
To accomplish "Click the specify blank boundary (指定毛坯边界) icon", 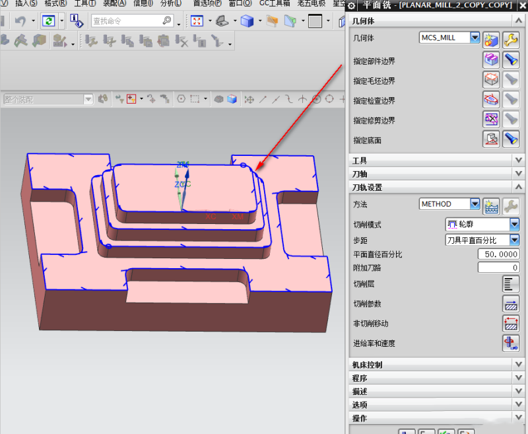I will [491, 81].
